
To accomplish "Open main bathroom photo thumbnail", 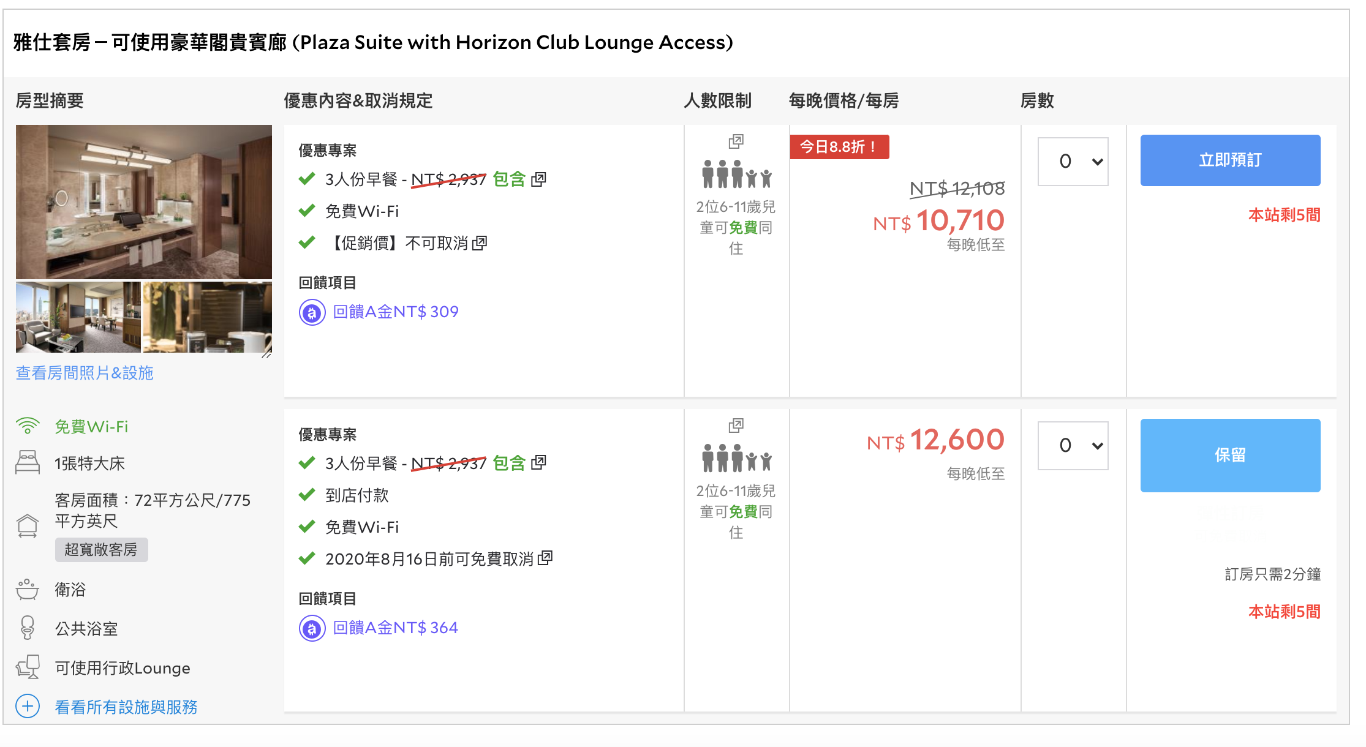I will (x=144, y=202).
